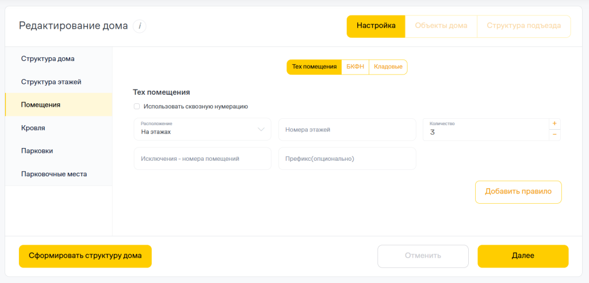Click the Редактирование дома page title
589x283 pixels.
[73, 26]
